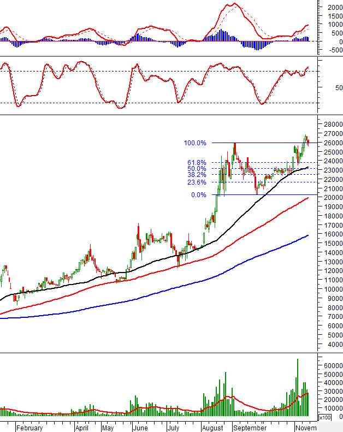Screen dimensions: 343x432
Task: Click the 61.8% Fibonacci retracement label
Action: pyautogui.click(x=196, y=163)
